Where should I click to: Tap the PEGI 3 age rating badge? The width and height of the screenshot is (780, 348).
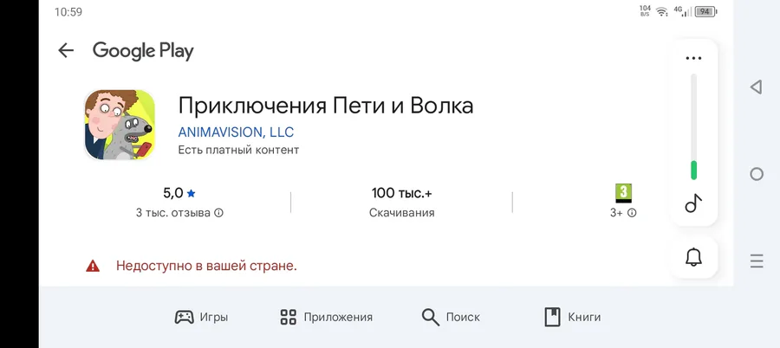coord(623,193)
